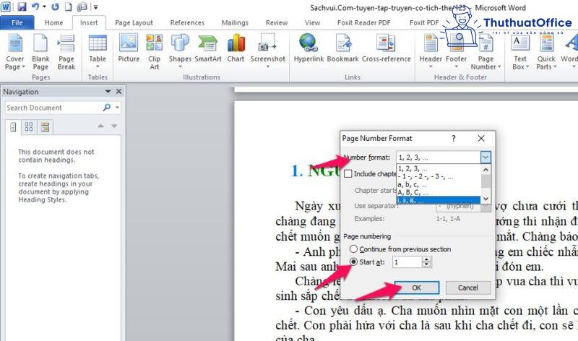578x341 pixels.
Task: Open the undo history dropdown arrow
Action: point(44,7)
